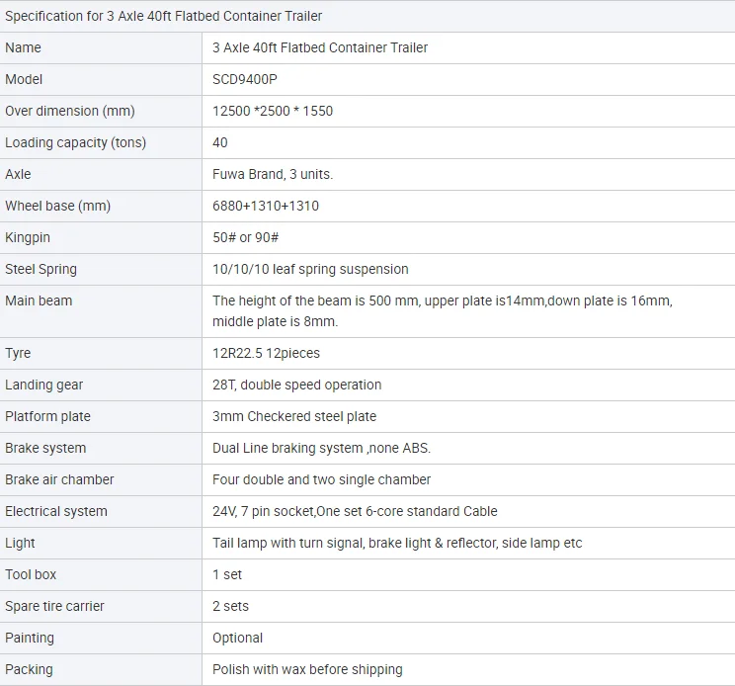This screenshot has width=735, height=686.
Task: Select the Main beam description text
Action: (x=443, y=311)
